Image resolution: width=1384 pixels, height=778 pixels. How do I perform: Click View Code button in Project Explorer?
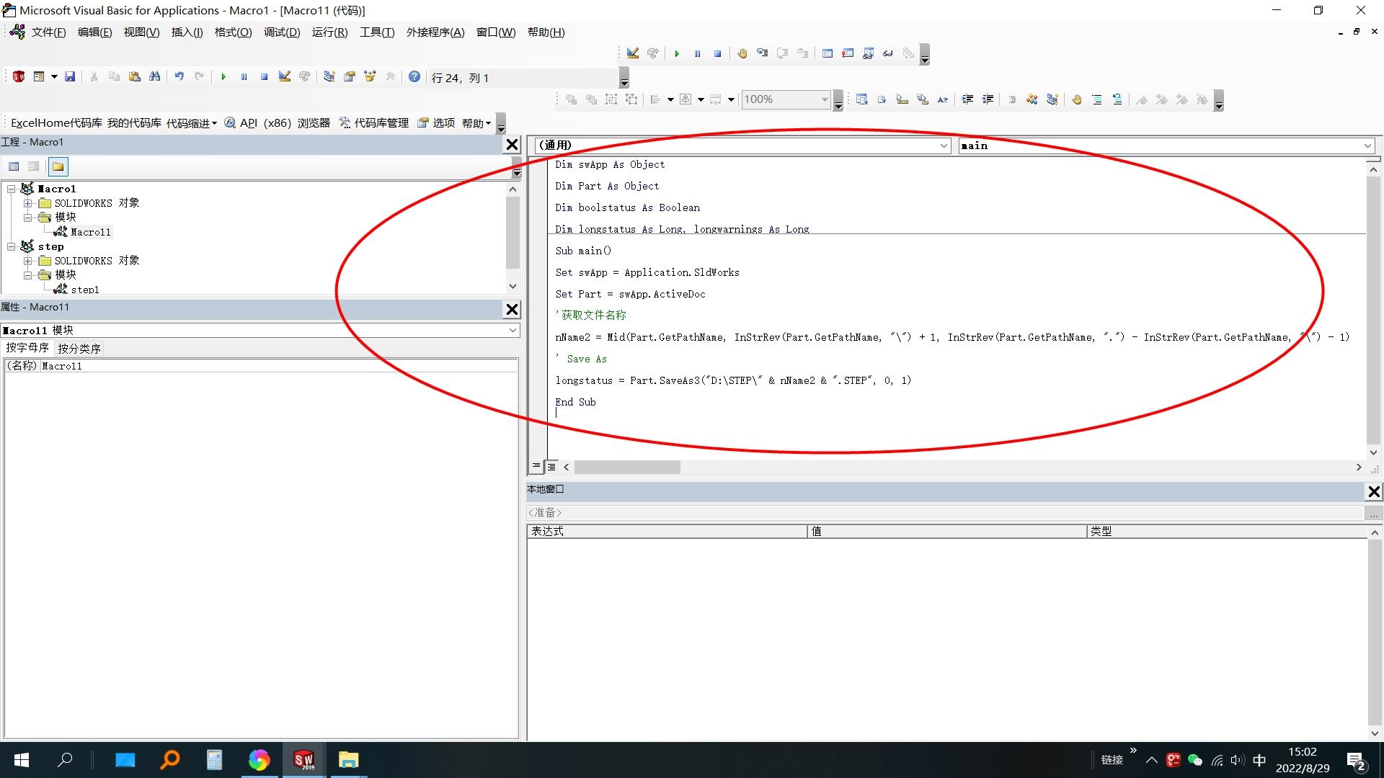tap(14, 166)
